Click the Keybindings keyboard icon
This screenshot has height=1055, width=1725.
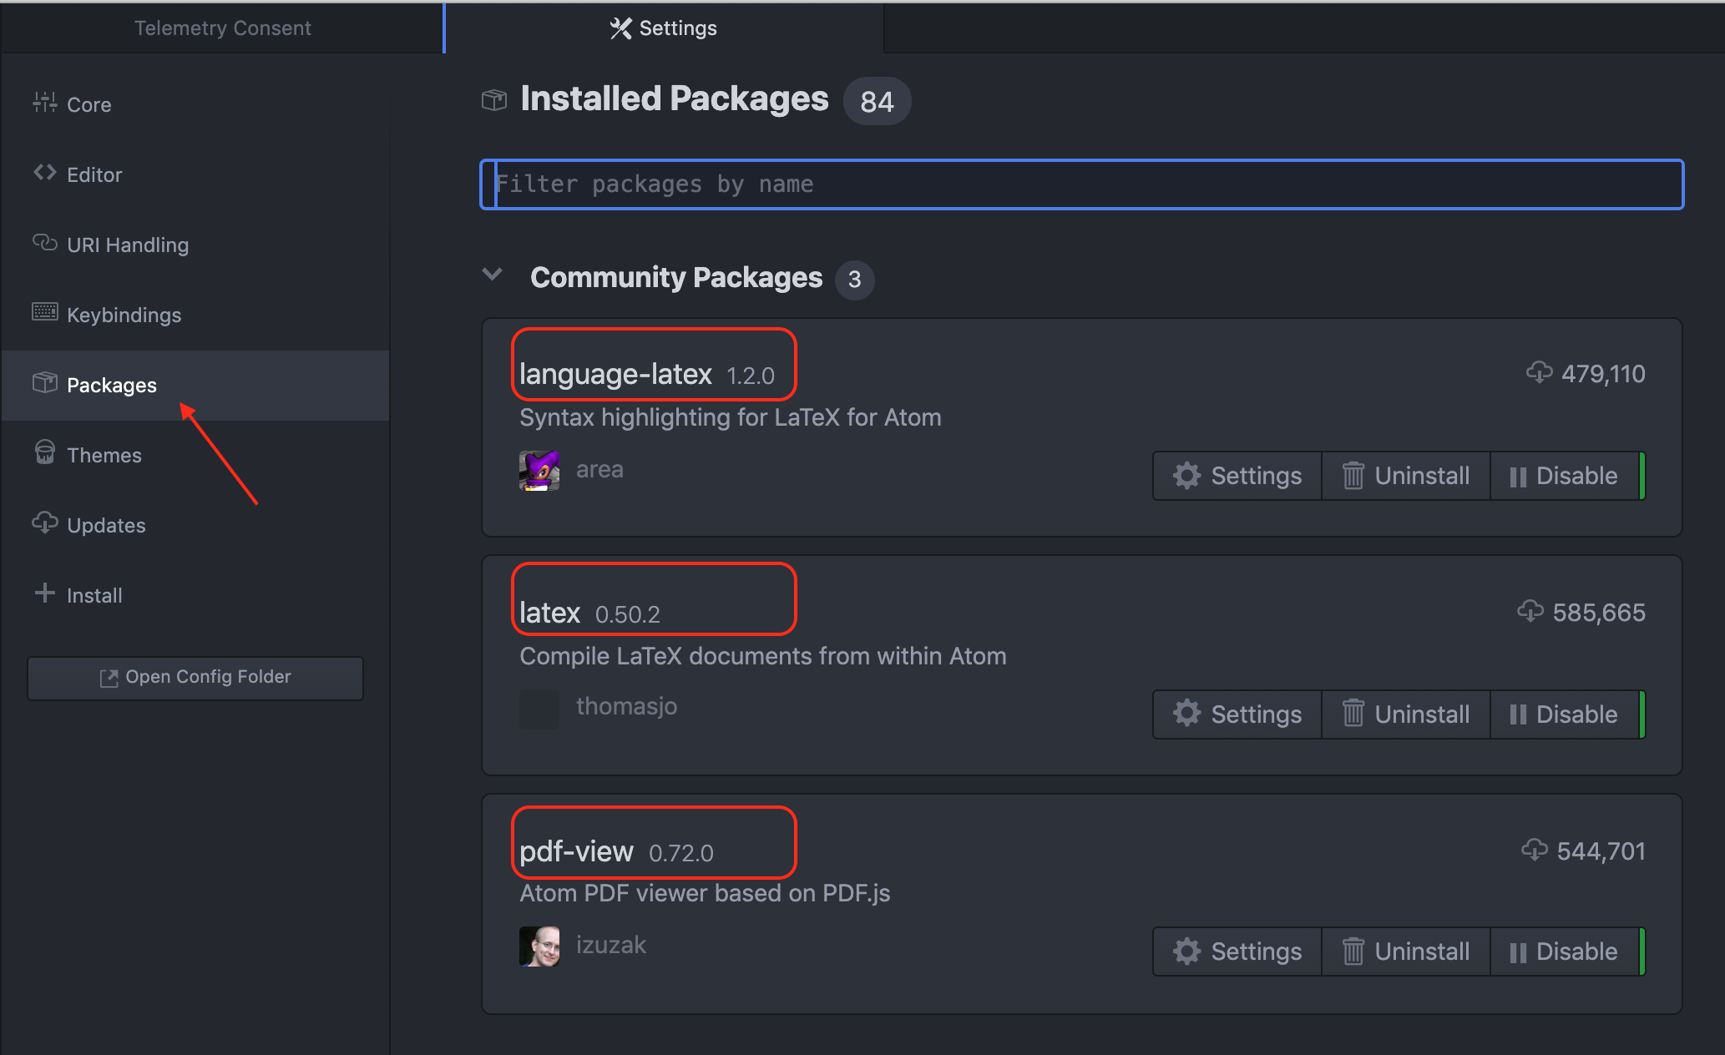44,312
